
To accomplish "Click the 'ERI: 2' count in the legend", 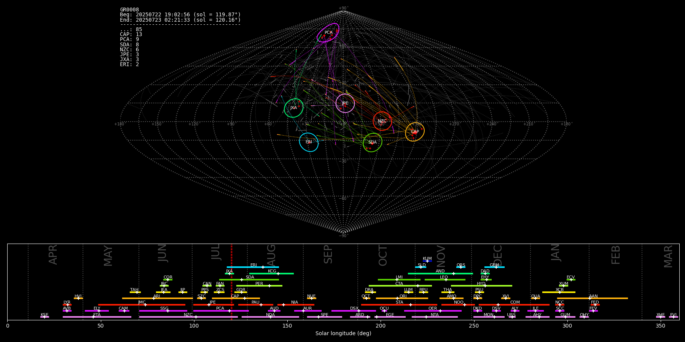I will tap(129, 65).
